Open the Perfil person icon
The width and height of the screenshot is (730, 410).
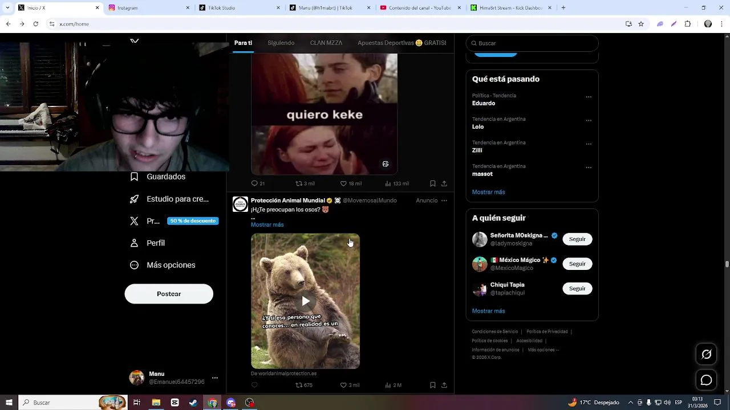pos(135,243)
